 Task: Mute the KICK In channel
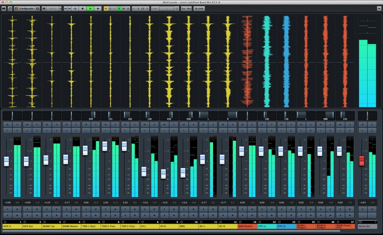click(x=8, y=124)
